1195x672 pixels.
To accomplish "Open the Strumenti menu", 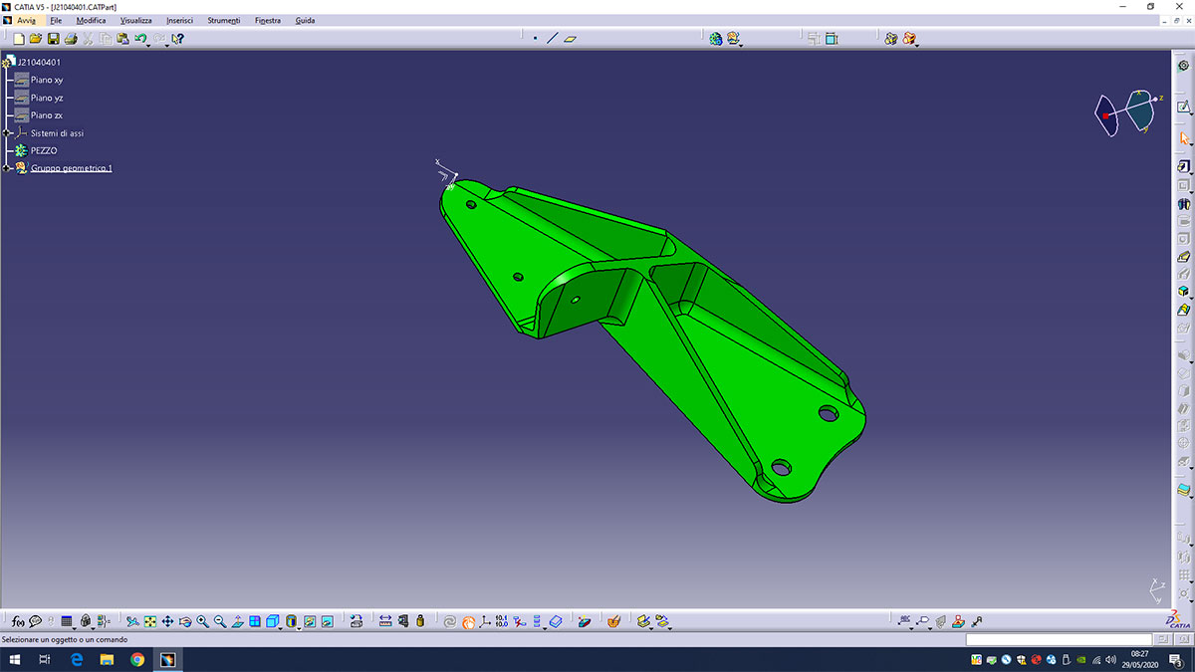I will (x=223, y=20).
